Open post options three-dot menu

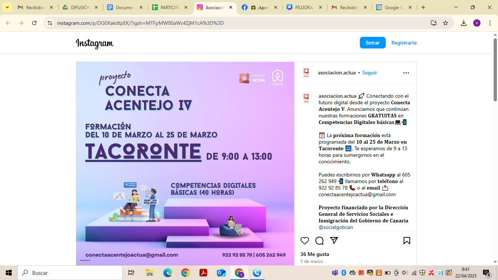[406, 73]
